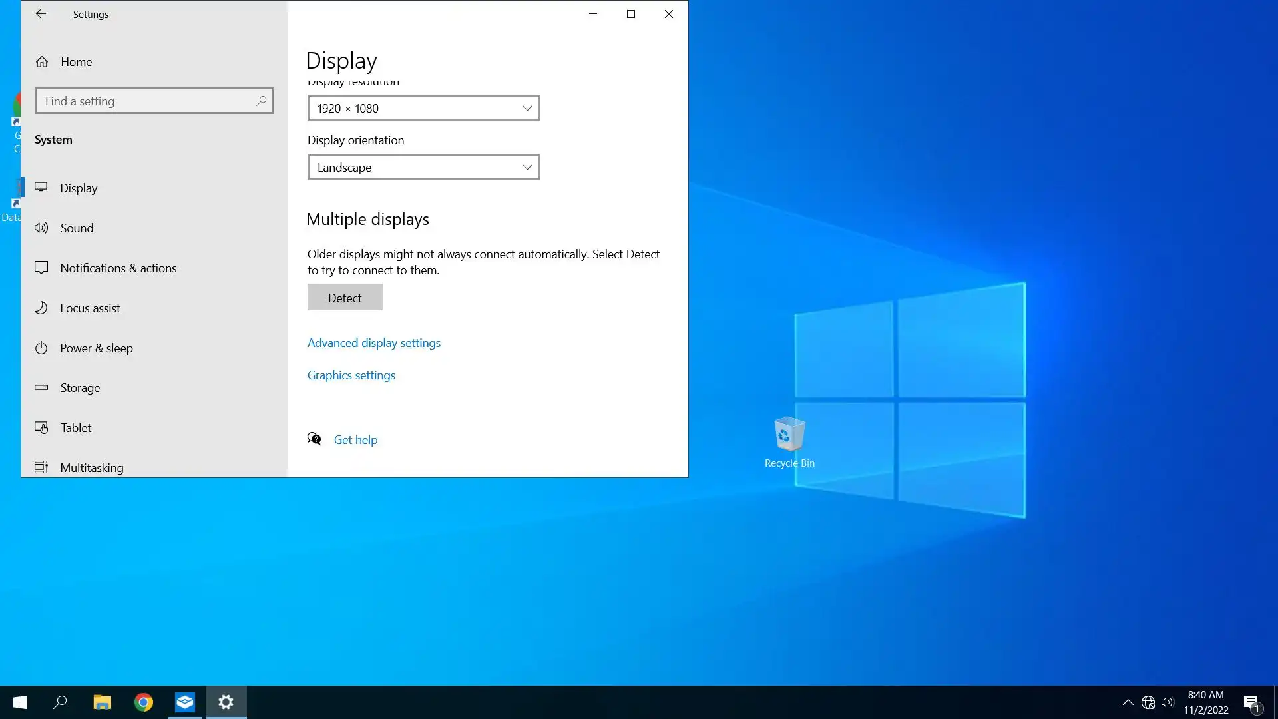Open Advanced display settings link
Image resolution: width=1278 pixels, height=719 pixels.
(373, 343)
